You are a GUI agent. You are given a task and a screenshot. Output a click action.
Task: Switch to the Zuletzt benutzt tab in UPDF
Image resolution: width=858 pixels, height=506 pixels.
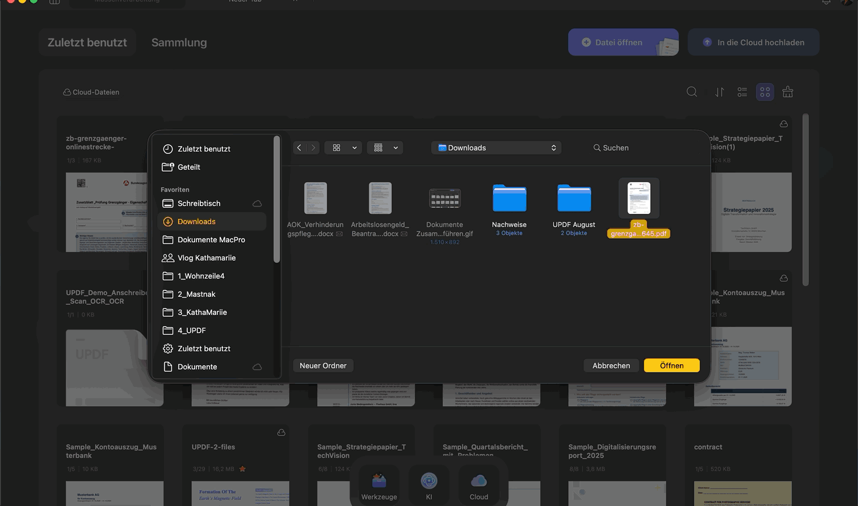(87, 42)
